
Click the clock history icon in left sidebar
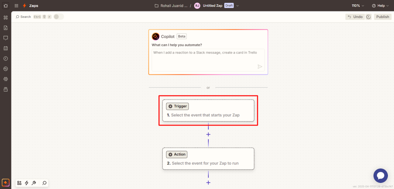[x=5, y=59]
